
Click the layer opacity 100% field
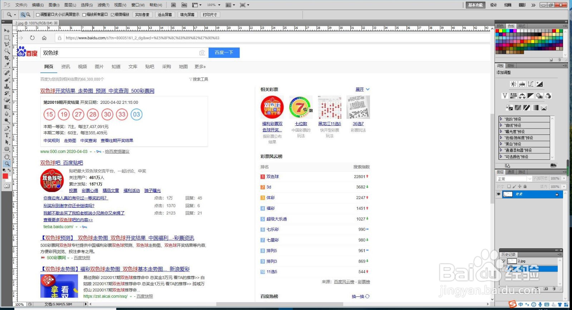[x=555, y=179]
